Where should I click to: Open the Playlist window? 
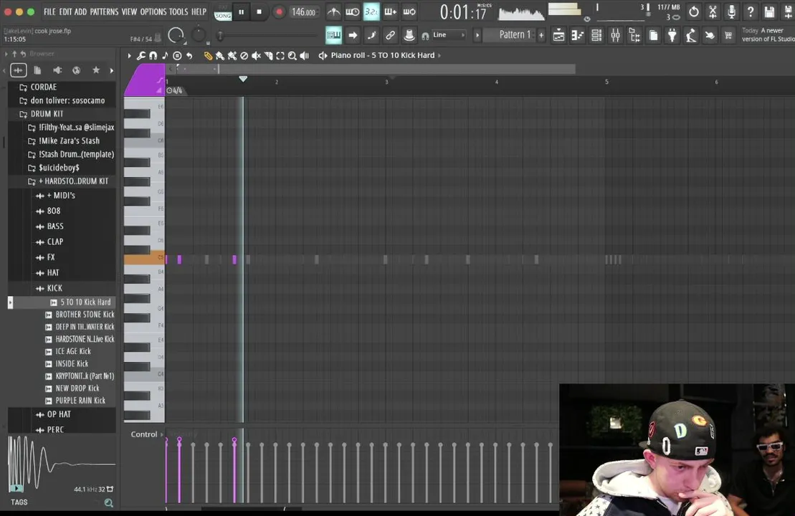[558, 35]
